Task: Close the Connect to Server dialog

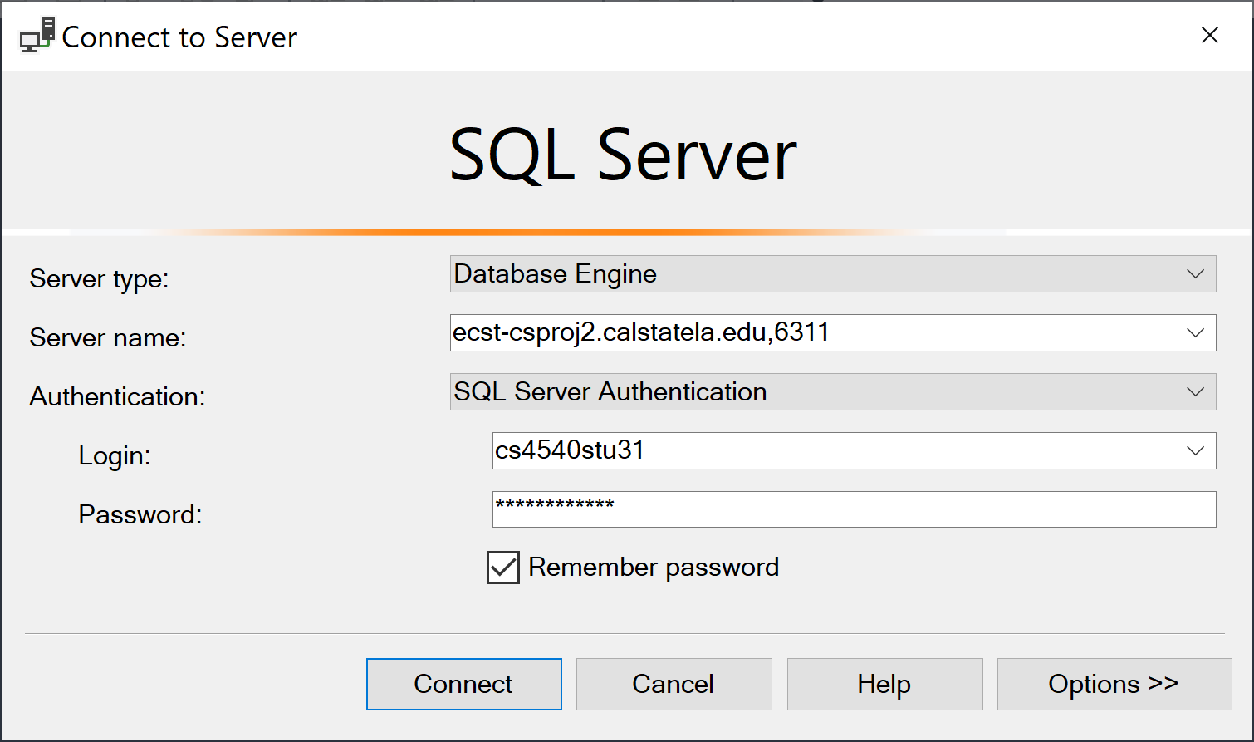Action: tap(1209, 35)
